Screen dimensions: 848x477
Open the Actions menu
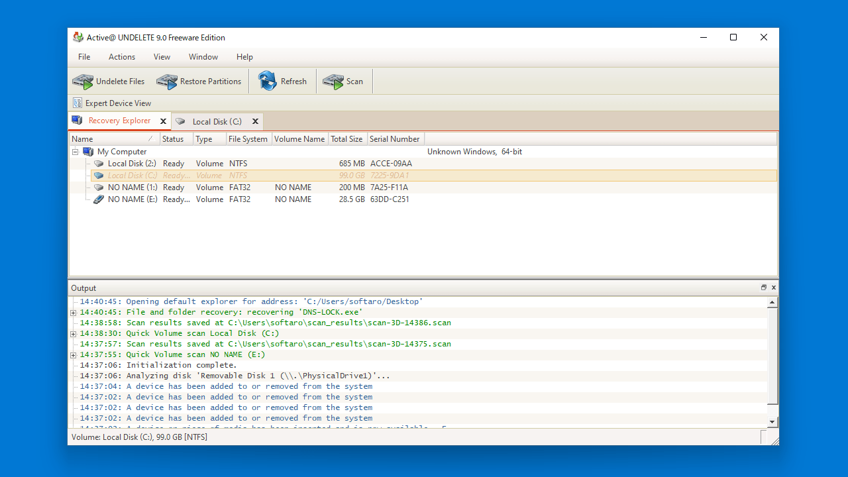[x=122, y=57]
